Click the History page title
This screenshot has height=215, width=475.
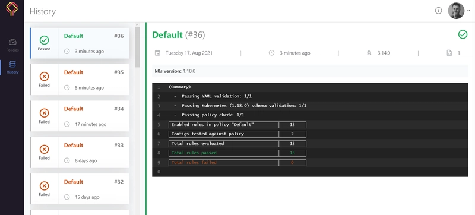(43, 11)
